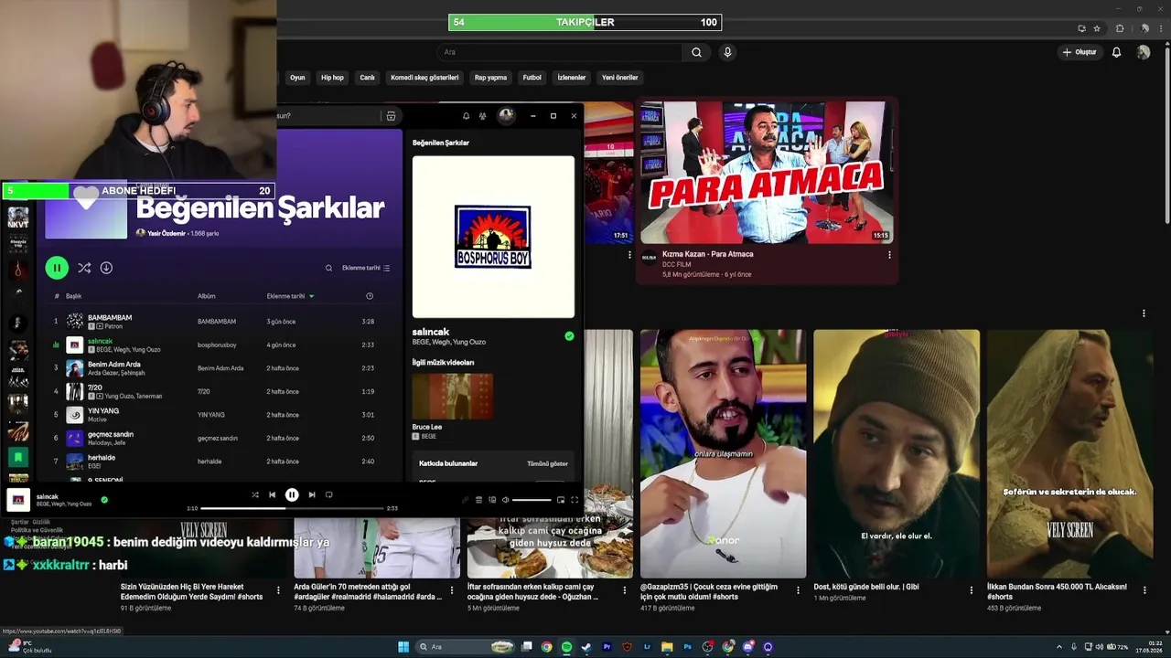
Task: Select the Başlık column header
Action: [73, 296]
